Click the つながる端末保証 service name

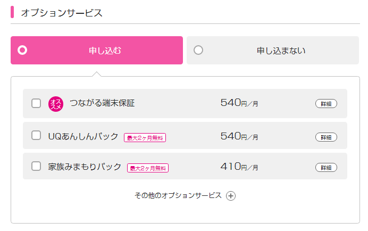[x=102, y=103]
